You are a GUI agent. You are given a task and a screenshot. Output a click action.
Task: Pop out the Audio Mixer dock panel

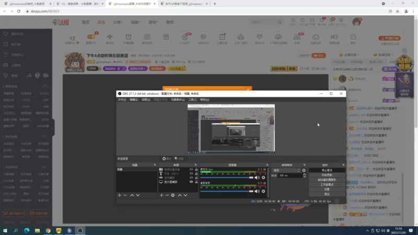click(x=267, y=165)
